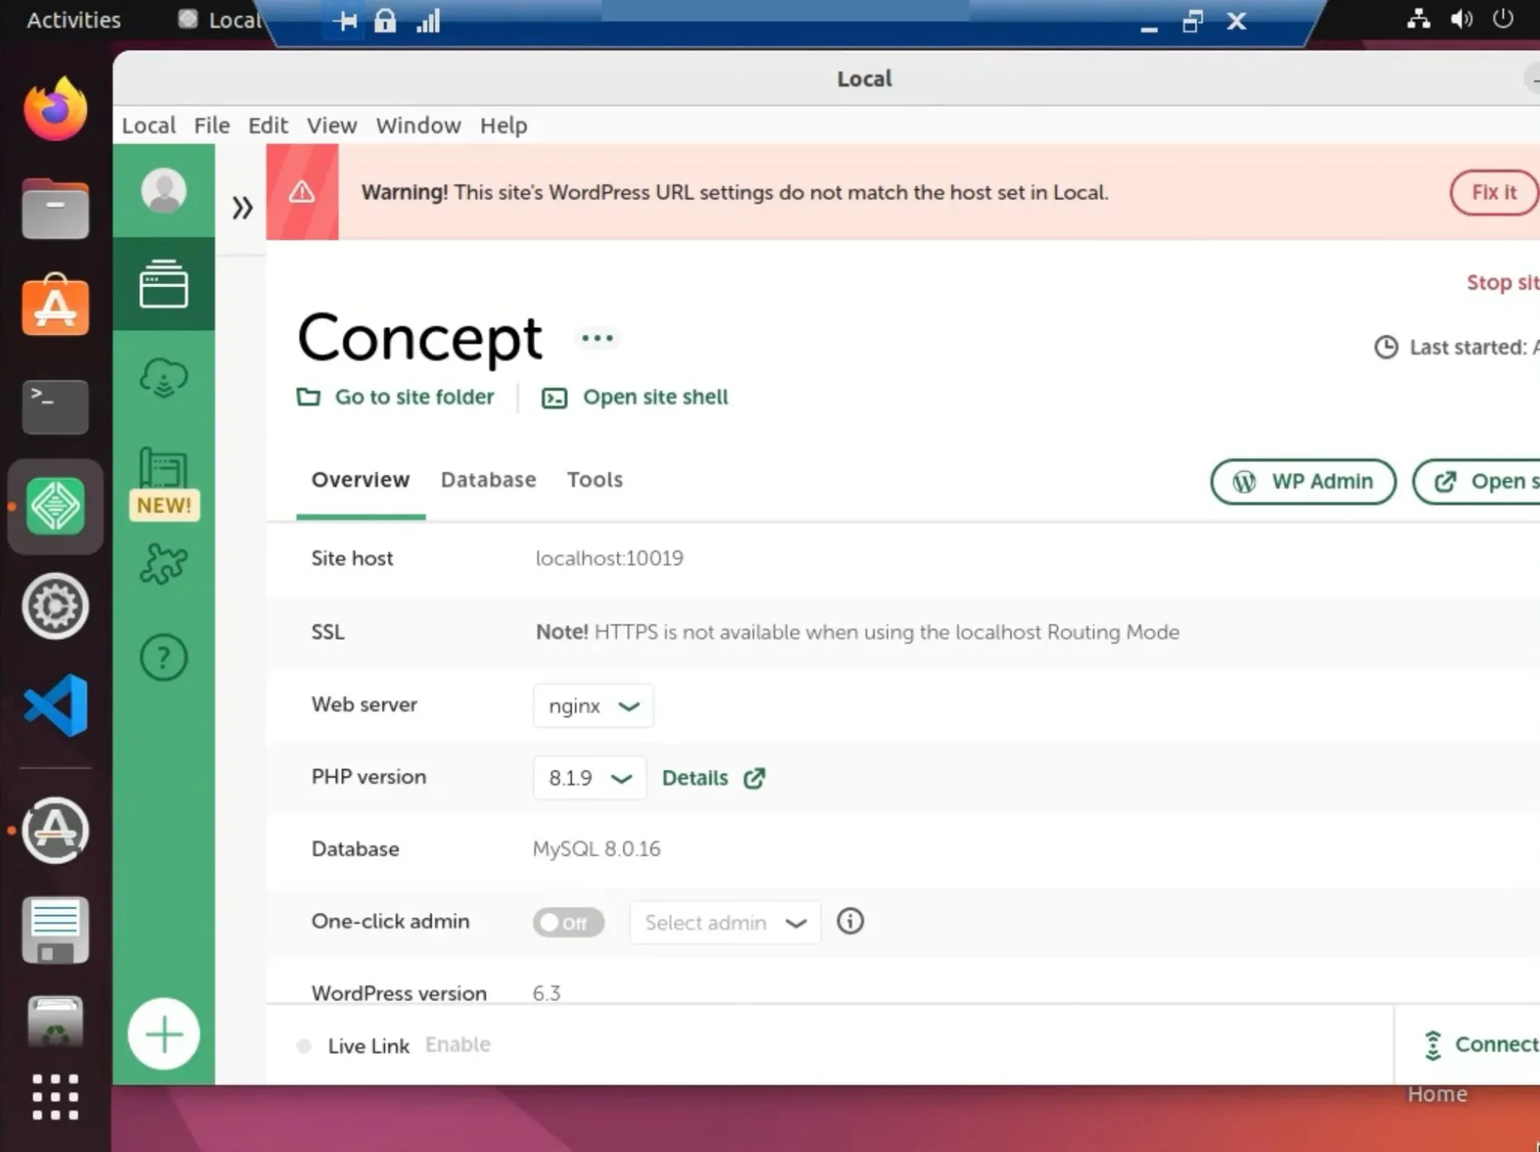The width and height of the screenshot is (1540, 1152).
Task: Open the Local menu in menu bar
Action: pyautogui.click(x=149, y=125)
